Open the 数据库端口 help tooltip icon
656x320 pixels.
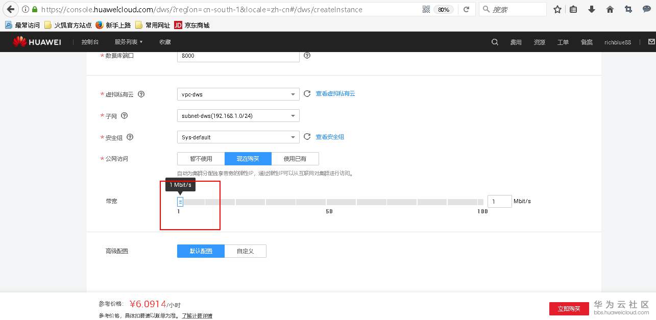307,56
